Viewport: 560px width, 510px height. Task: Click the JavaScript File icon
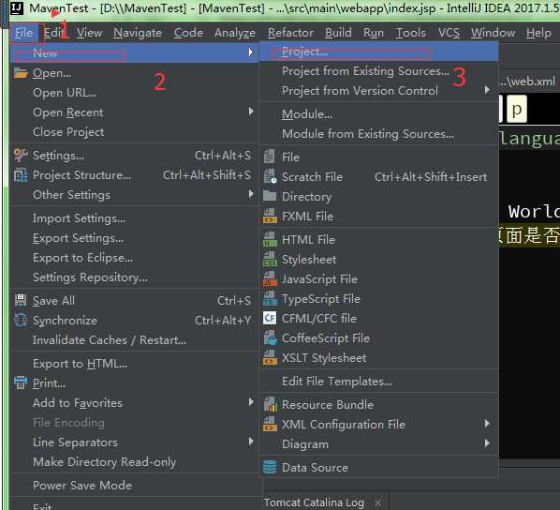270,278
